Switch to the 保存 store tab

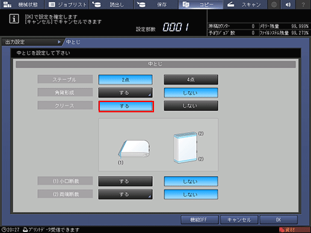tap(156, 4)
